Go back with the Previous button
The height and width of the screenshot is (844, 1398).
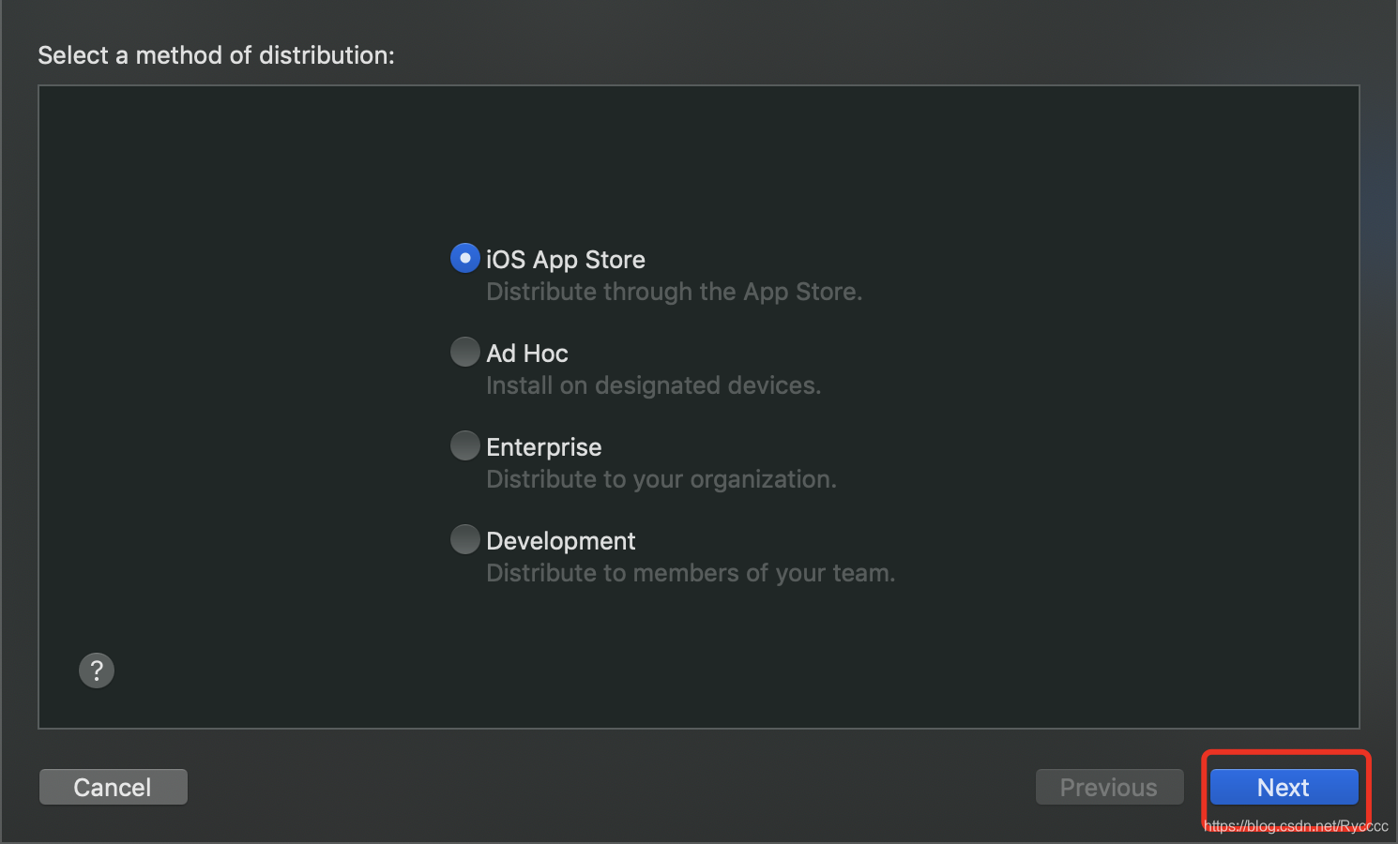[x=1109, y=787]
